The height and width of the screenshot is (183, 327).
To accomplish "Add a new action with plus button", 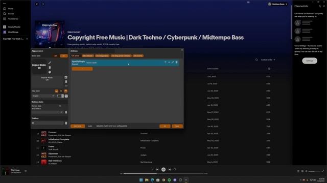I will [x=82, y=69].
